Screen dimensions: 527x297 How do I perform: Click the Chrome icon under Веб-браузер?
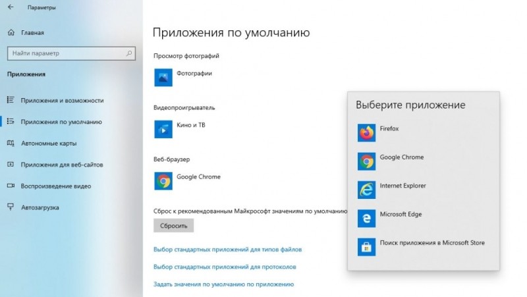(x=163, y=181)
